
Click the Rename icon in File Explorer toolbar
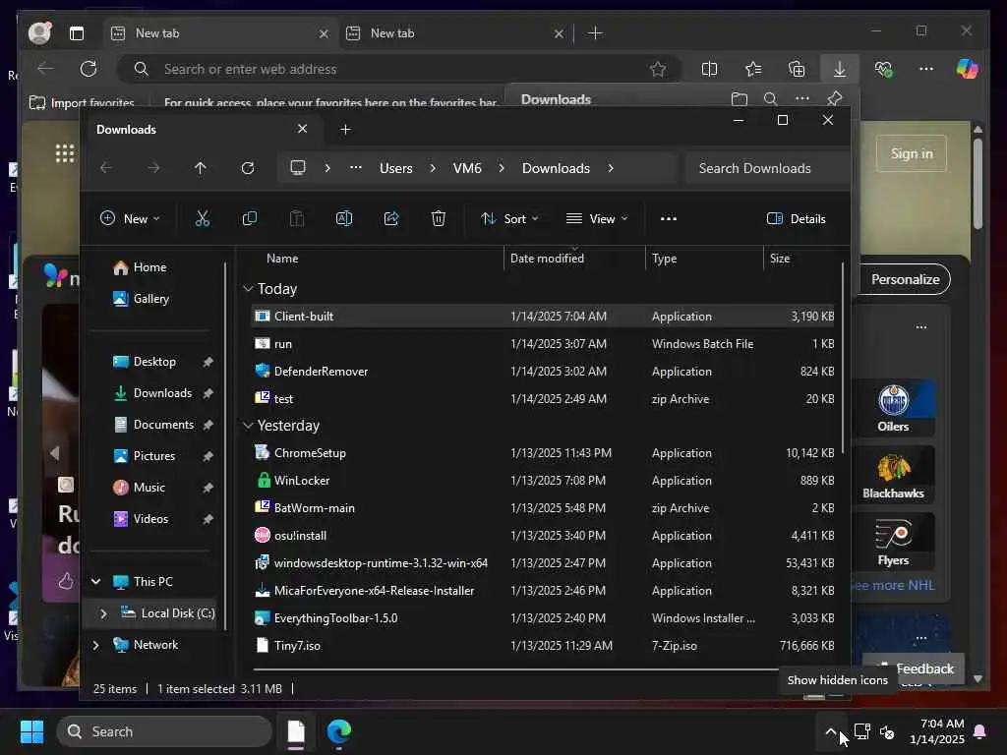click(343, 219)
